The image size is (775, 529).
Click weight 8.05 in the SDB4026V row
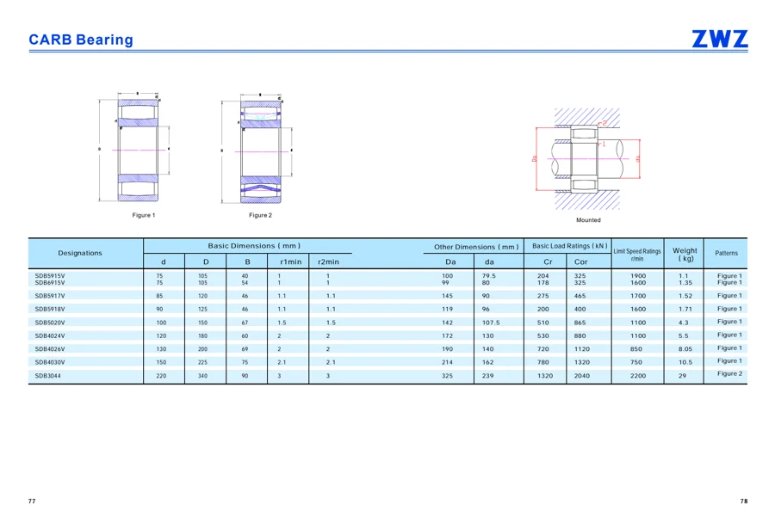pyautogui.click(x=685, y=349)
